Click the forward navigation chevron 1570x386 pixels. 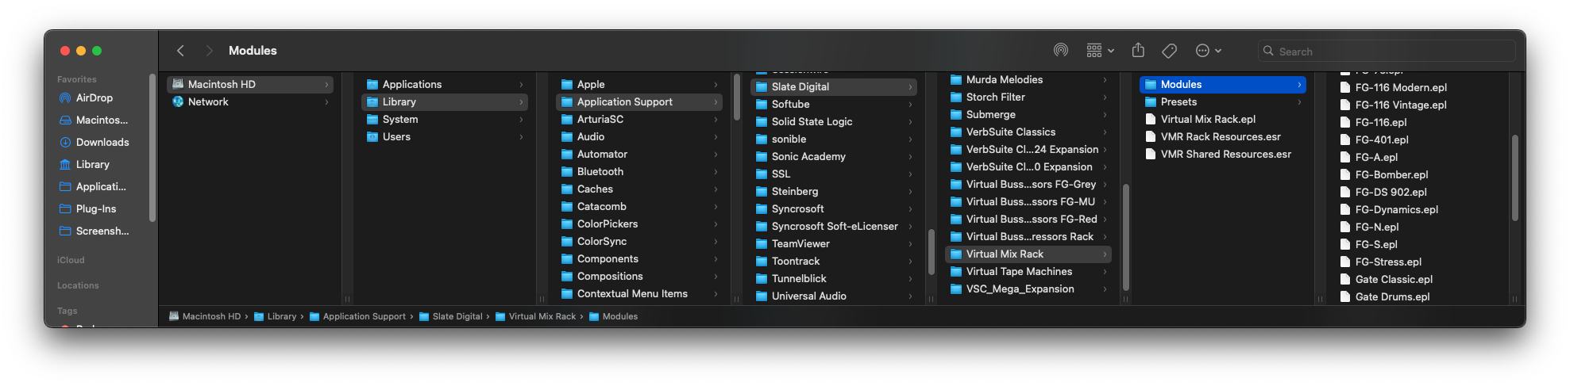[209, 51]
